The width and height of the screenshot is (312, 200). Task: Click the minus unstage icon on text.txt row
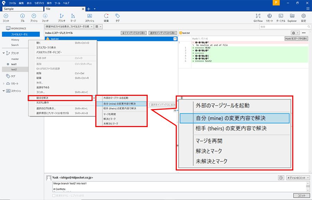(x=175, y=39)
